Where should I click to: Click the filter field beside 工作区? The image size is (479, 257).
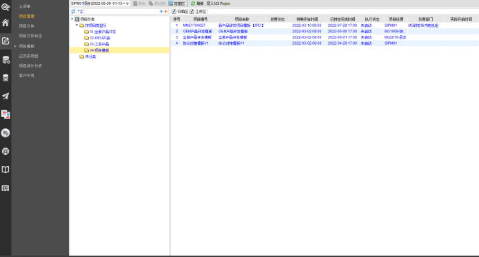(x=343, y=11)
